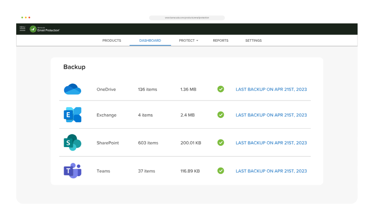Click the Exchange row label

click(106, 115)
